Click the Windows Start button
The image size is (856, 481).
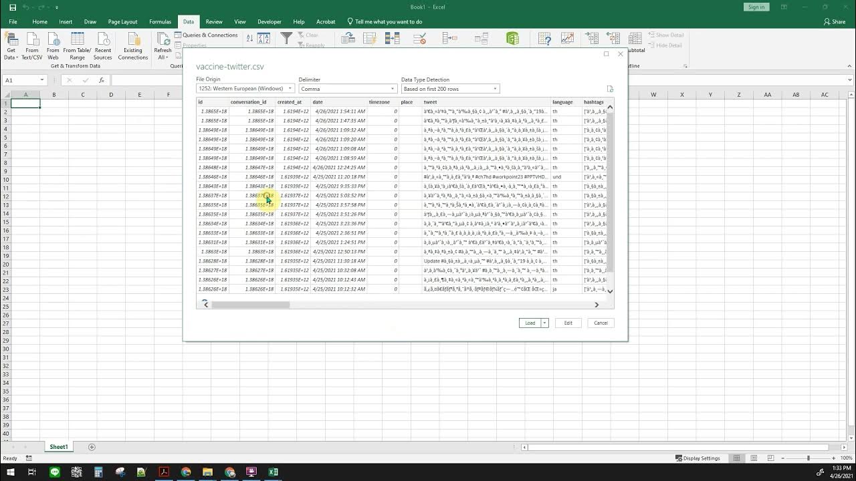coord(10,472)
